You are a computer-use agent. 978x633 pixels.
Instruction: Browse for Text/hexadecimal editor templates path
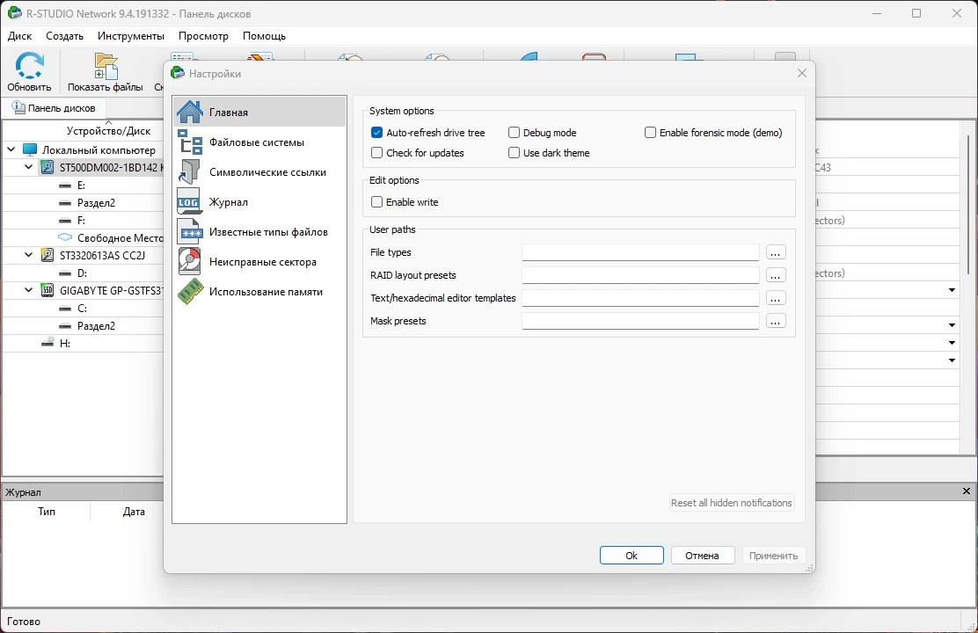(776, 298)
